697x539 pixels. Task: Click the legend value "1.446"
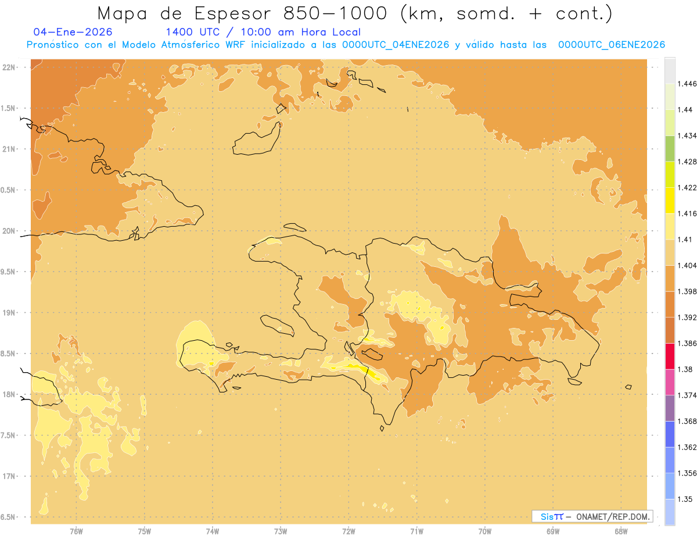[x=687, y=84]
